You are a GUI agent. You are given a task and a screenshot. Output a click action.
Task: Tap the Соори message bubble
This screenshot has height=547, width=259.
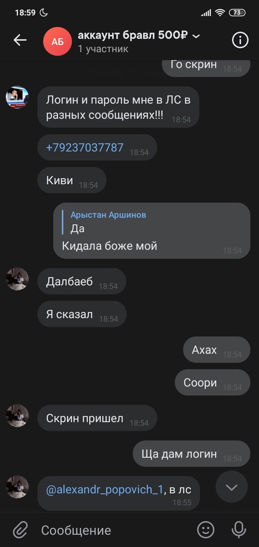[212, 382]
